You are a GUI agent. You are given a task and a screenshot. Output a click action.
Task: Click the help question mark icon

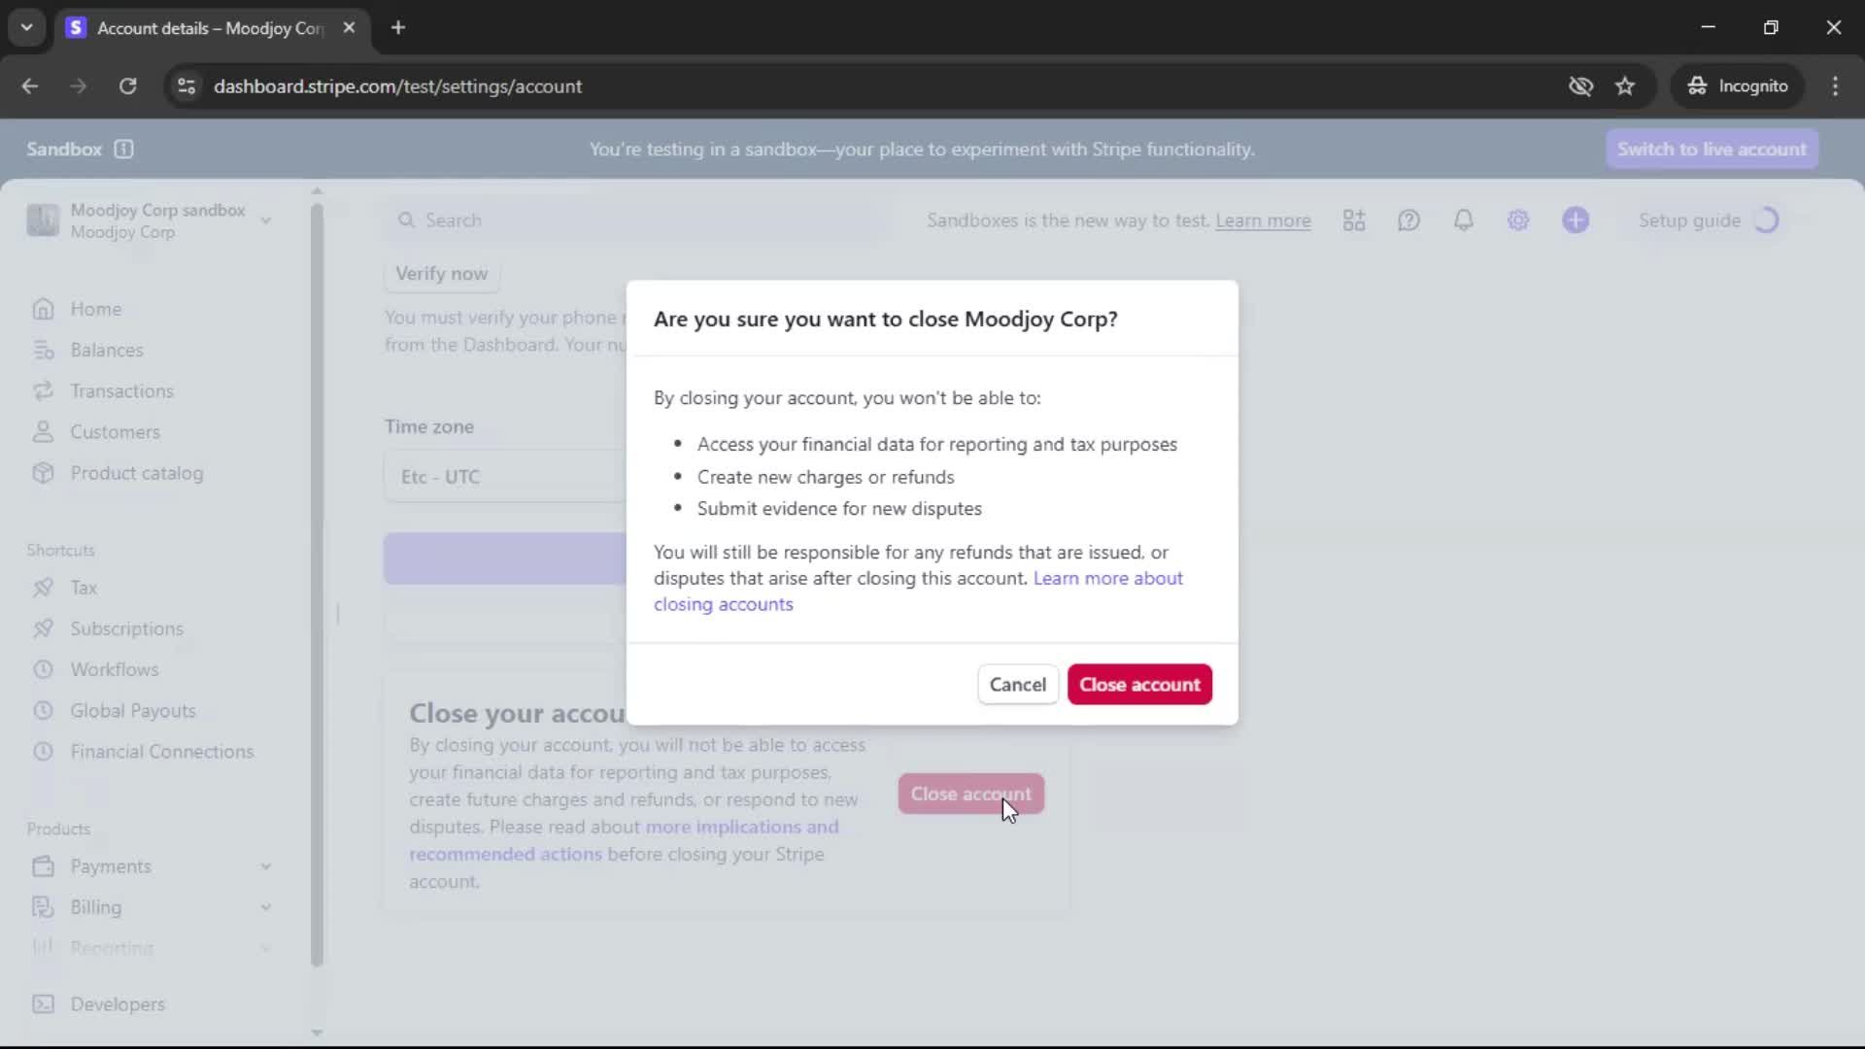click(1408, 220)
